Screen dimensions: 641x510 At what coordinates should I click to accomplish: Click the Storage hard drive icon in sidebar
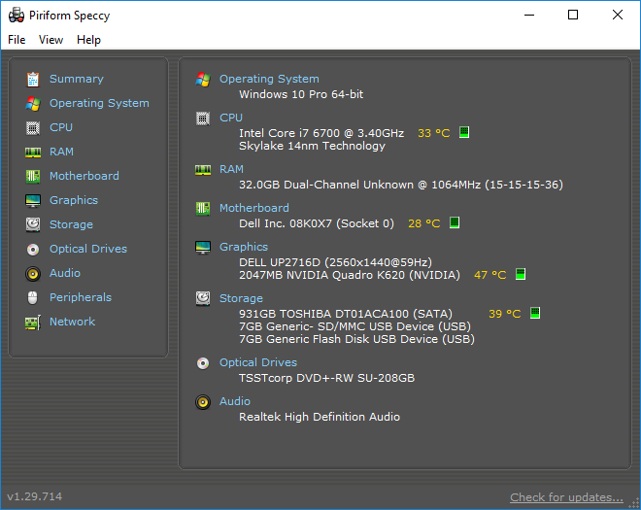(33, 224)
